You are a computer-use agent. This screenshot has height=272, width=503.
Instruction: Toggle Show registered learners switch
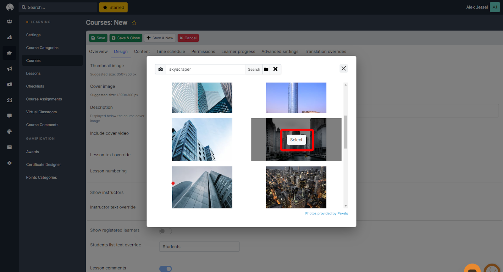click(165, 231)
